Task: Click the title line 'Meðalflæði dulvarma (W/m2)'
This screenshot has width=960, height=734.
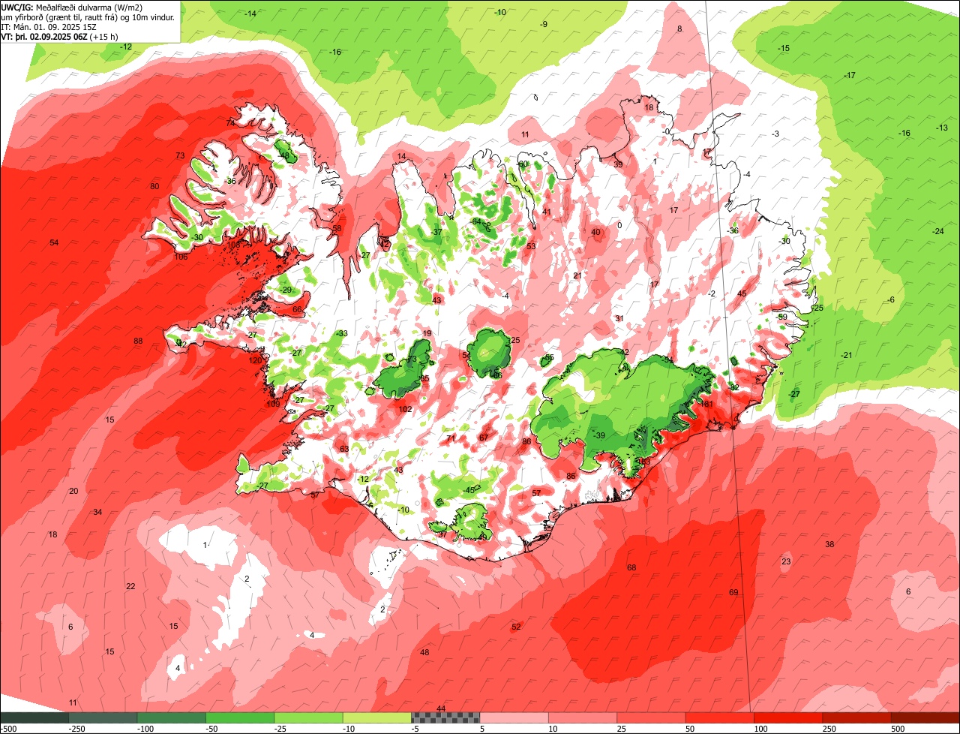Action: (89, 8)
